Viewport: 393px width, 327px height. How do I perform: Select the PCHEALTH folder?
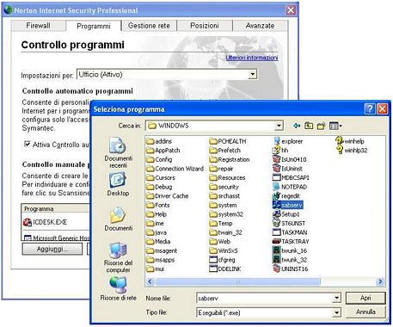point(228,141)
